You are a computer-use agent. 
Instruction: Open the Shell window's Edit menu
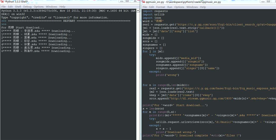click(10, 7)
